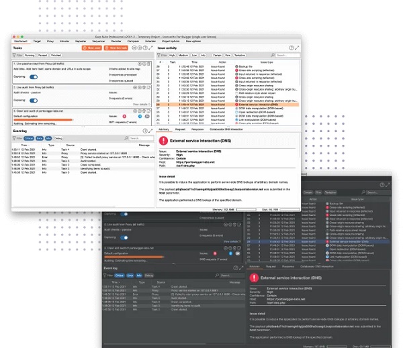Toggle Capturing switch for Live passive crawl task
This screenshot has height=348, width=403.
[x=34, y=76]
